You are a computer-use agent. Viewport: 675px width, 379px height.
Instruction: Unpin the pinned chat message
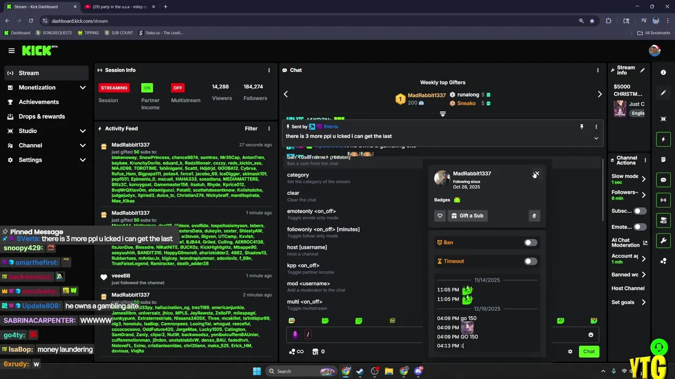pos(582,127)
